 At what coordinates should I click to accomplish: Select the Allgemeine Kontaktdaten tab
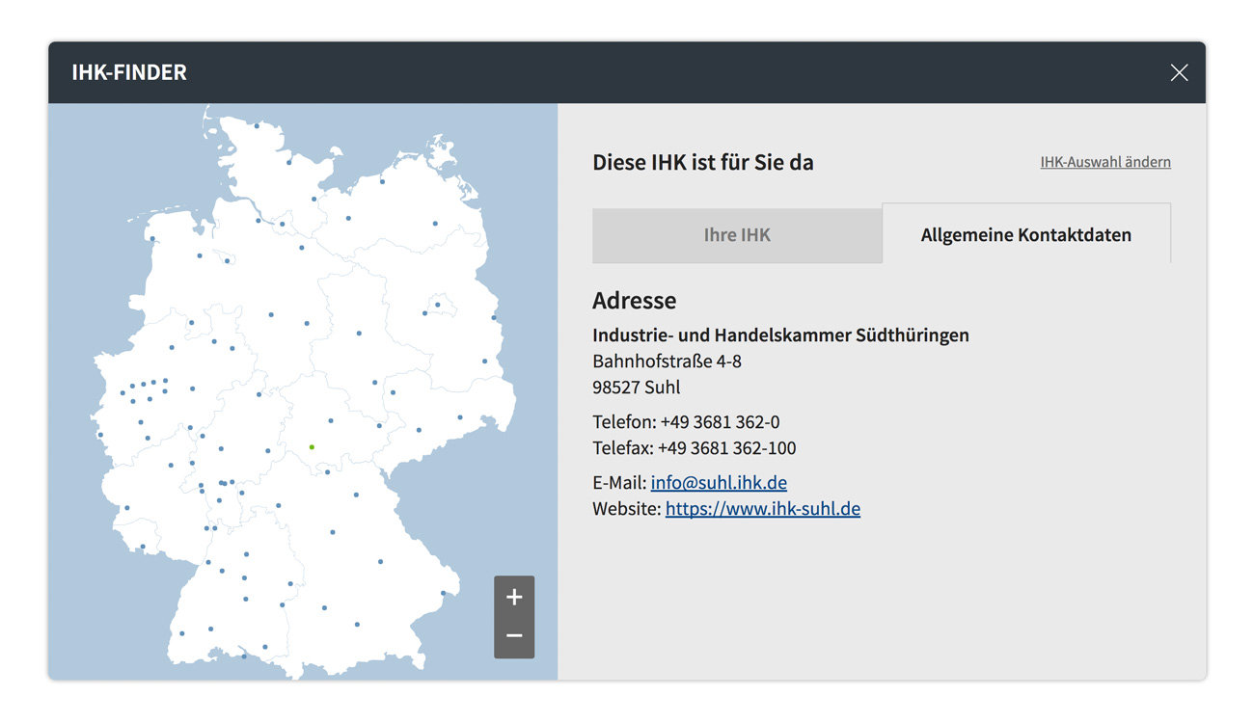[x=1026, y=234]
